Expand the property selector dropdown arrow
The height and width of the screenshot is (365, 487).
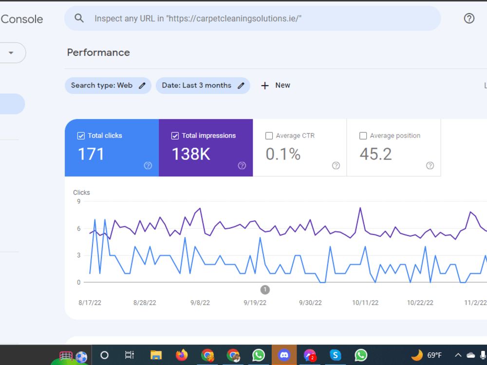click(11, 53)
